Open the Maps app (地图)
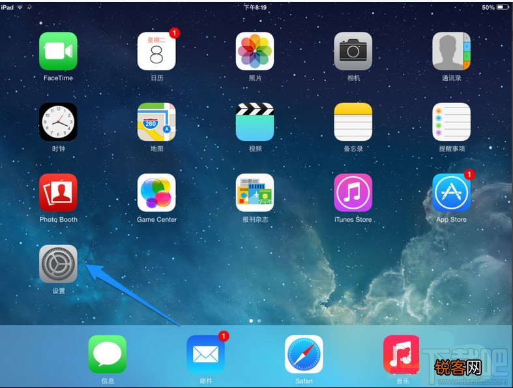 point(156,122)
